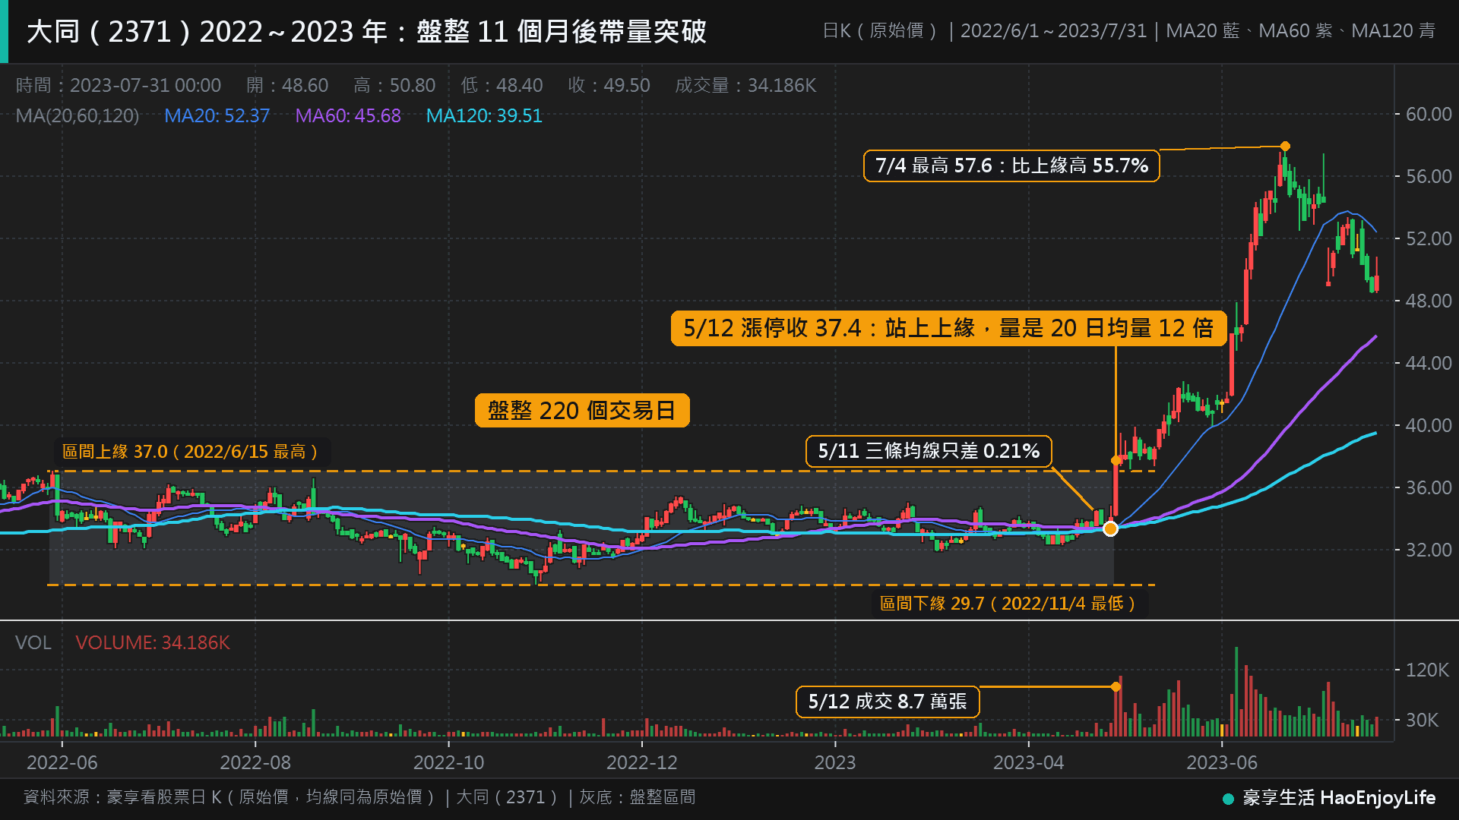Click the MA120: 39.51 legend value

pos(484,116)
